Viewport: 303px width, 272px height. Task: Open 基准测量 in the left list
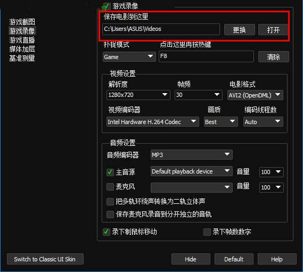22,58
